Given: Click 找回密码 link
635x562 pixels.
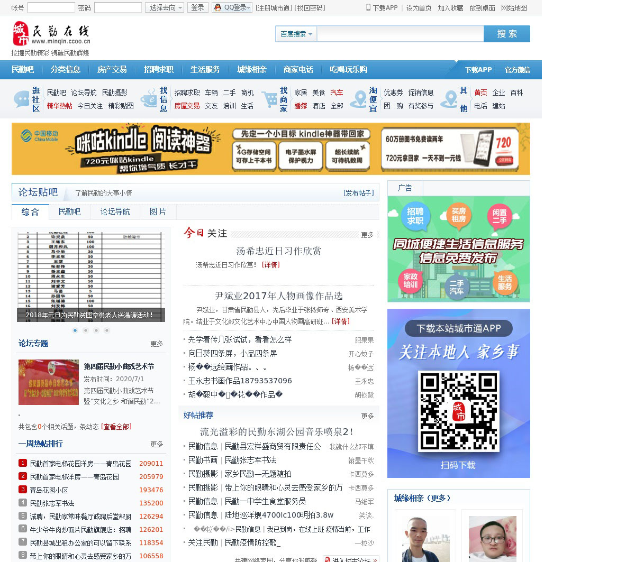Looking at the screenshot, I should click(311, 8).
